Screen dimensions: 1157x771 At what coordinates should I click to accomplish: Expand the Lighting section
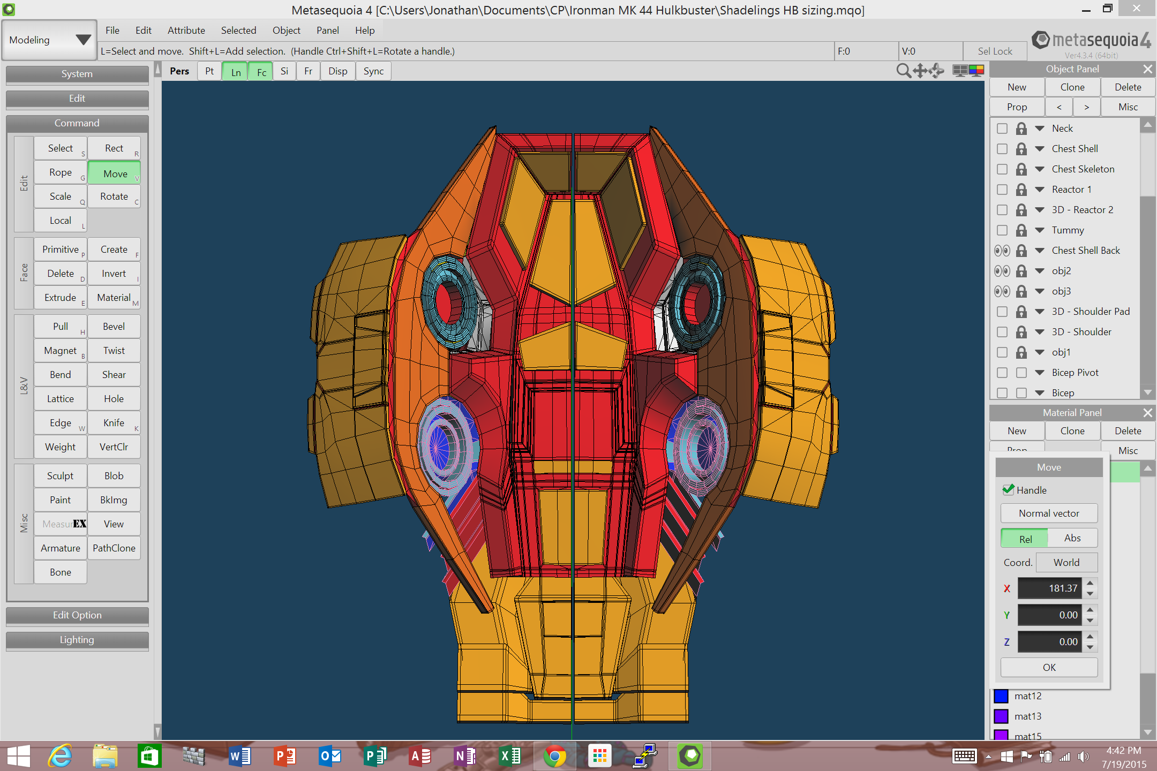tap(77, 640)
